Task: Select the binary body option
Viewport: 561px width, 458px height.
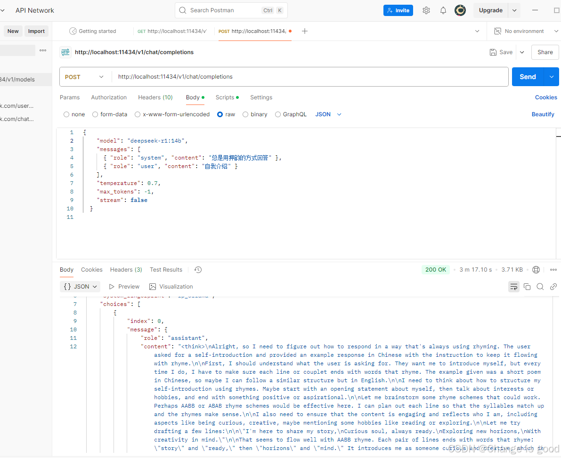Action: [245, 114]
